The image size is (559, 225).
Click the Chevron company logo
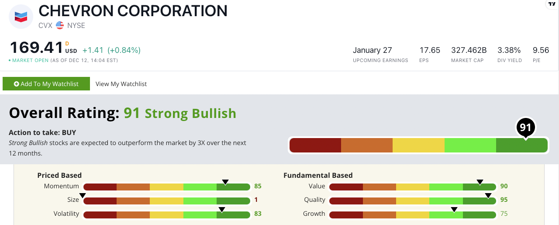(21, 17)
